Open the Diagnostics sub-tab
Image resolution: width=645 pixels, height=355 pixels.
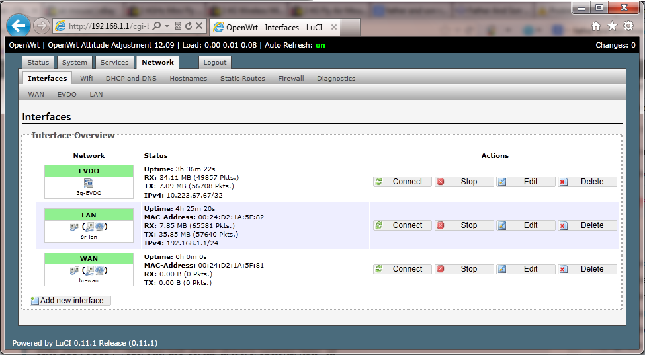pos(336,78)
